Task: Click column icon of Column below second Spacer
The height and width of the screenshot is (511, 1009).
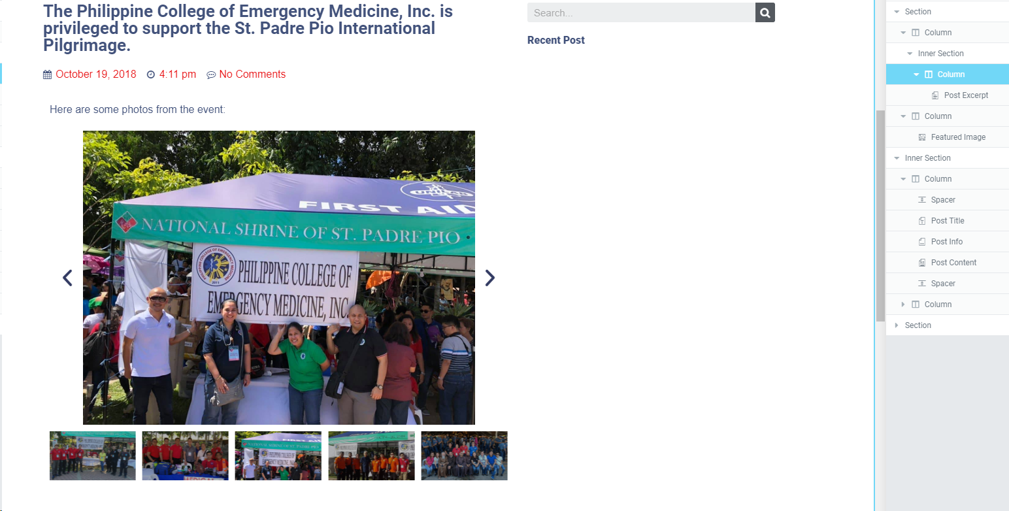Action: click(916, 305)
